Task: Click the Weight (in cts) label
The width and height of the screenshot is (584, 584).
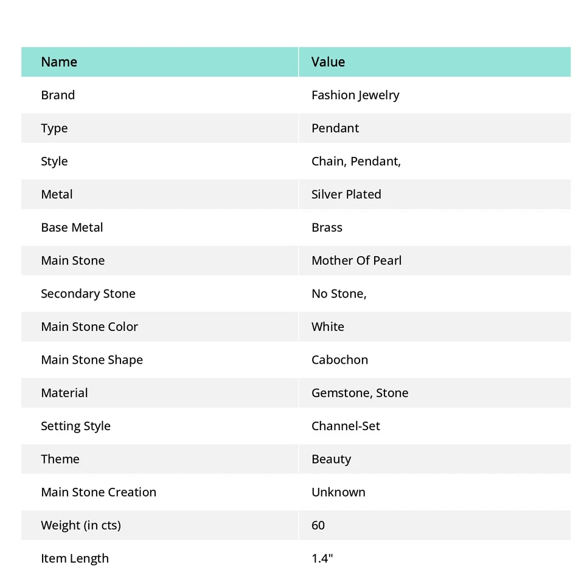Action: coord(81,525)
